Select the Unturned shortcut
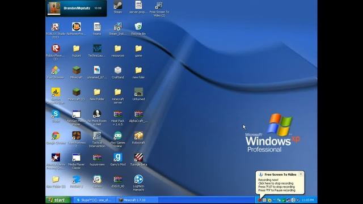The height and width of the screenshot is (204, 363). 138,94
